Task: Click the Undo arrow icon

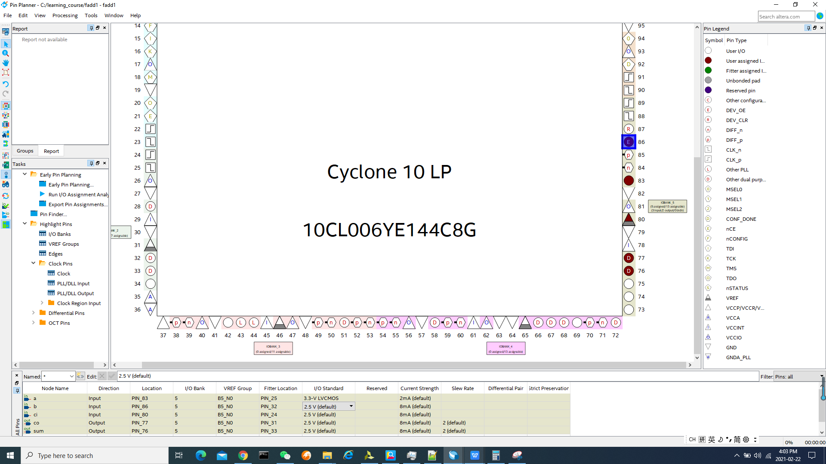Action: point(6,84)
